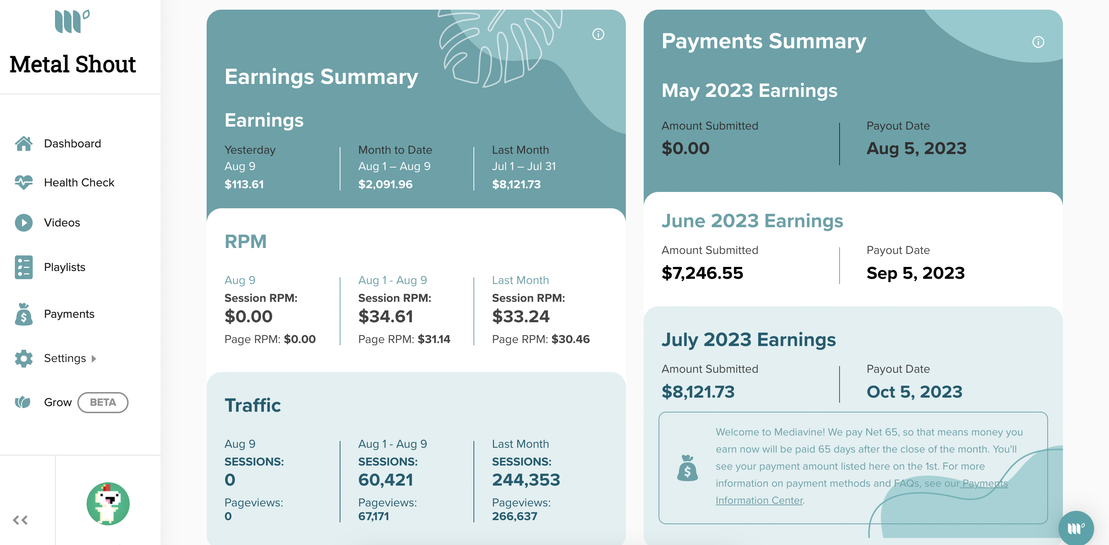Open Payments via the money bag icon
The height and width of the screenshot is (545, 1109).
pos(24,314)
